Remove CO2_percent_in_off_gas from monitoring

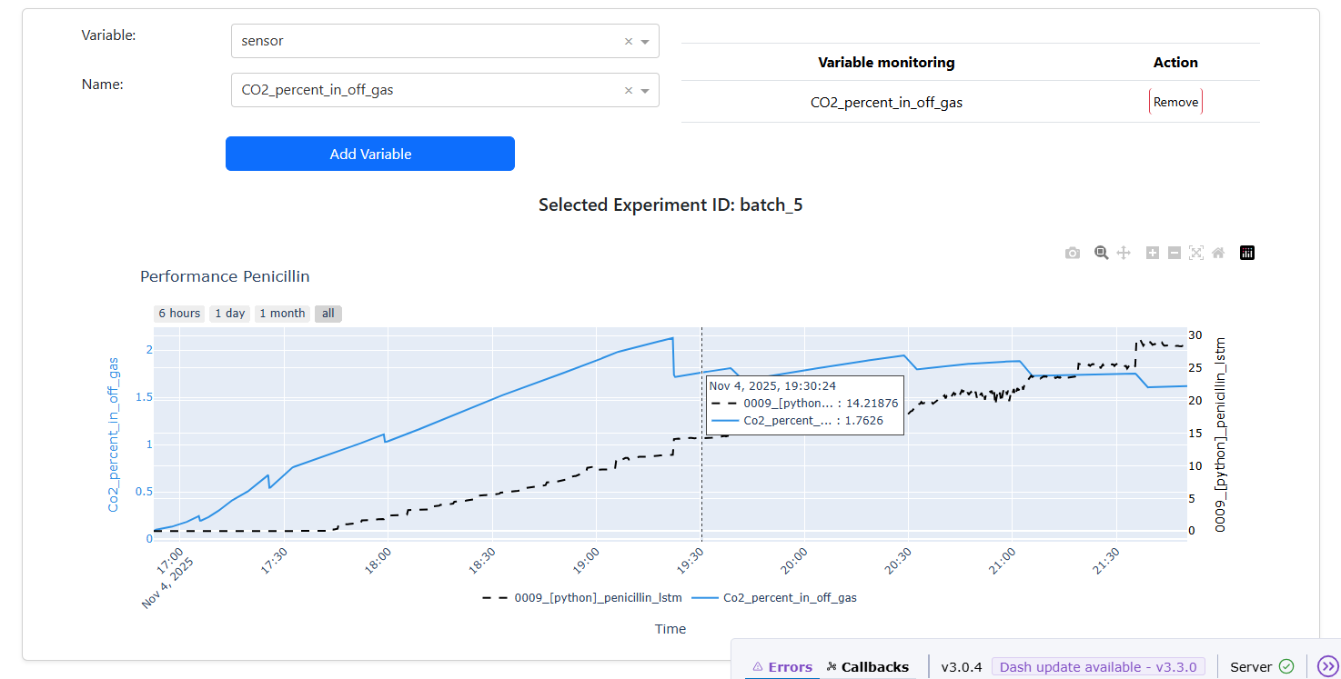[1175, 102]
